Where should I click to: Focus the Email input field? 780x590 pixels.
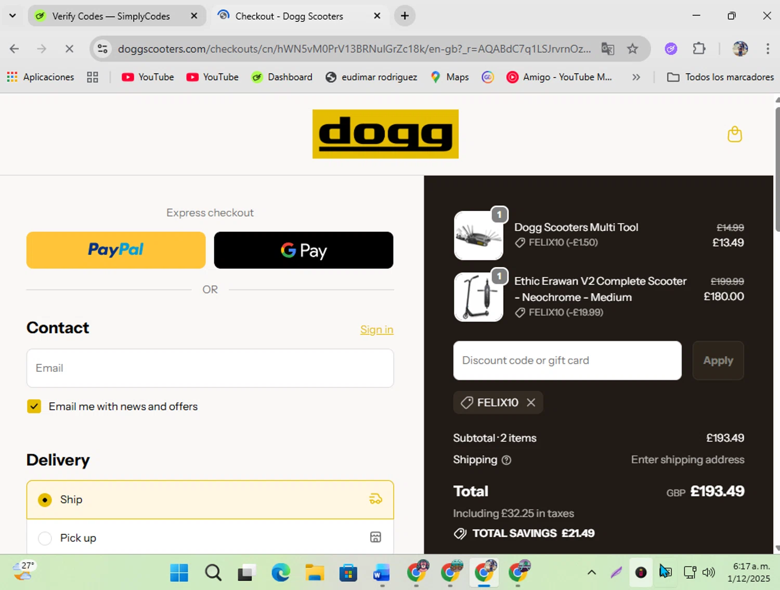pos(210,368)
